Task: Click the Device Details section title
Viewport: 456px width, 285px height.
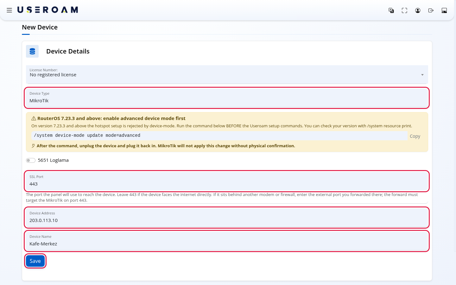Action: tap(68, 51)
